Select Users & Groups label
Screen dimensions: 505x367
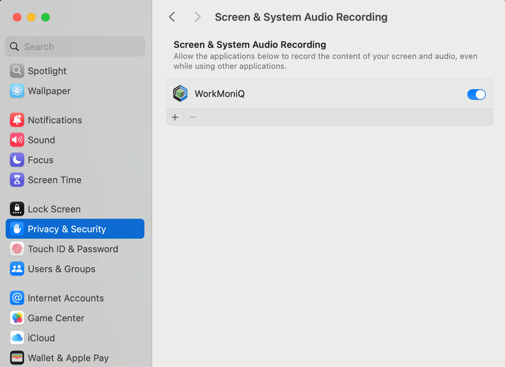click(62, 269)
